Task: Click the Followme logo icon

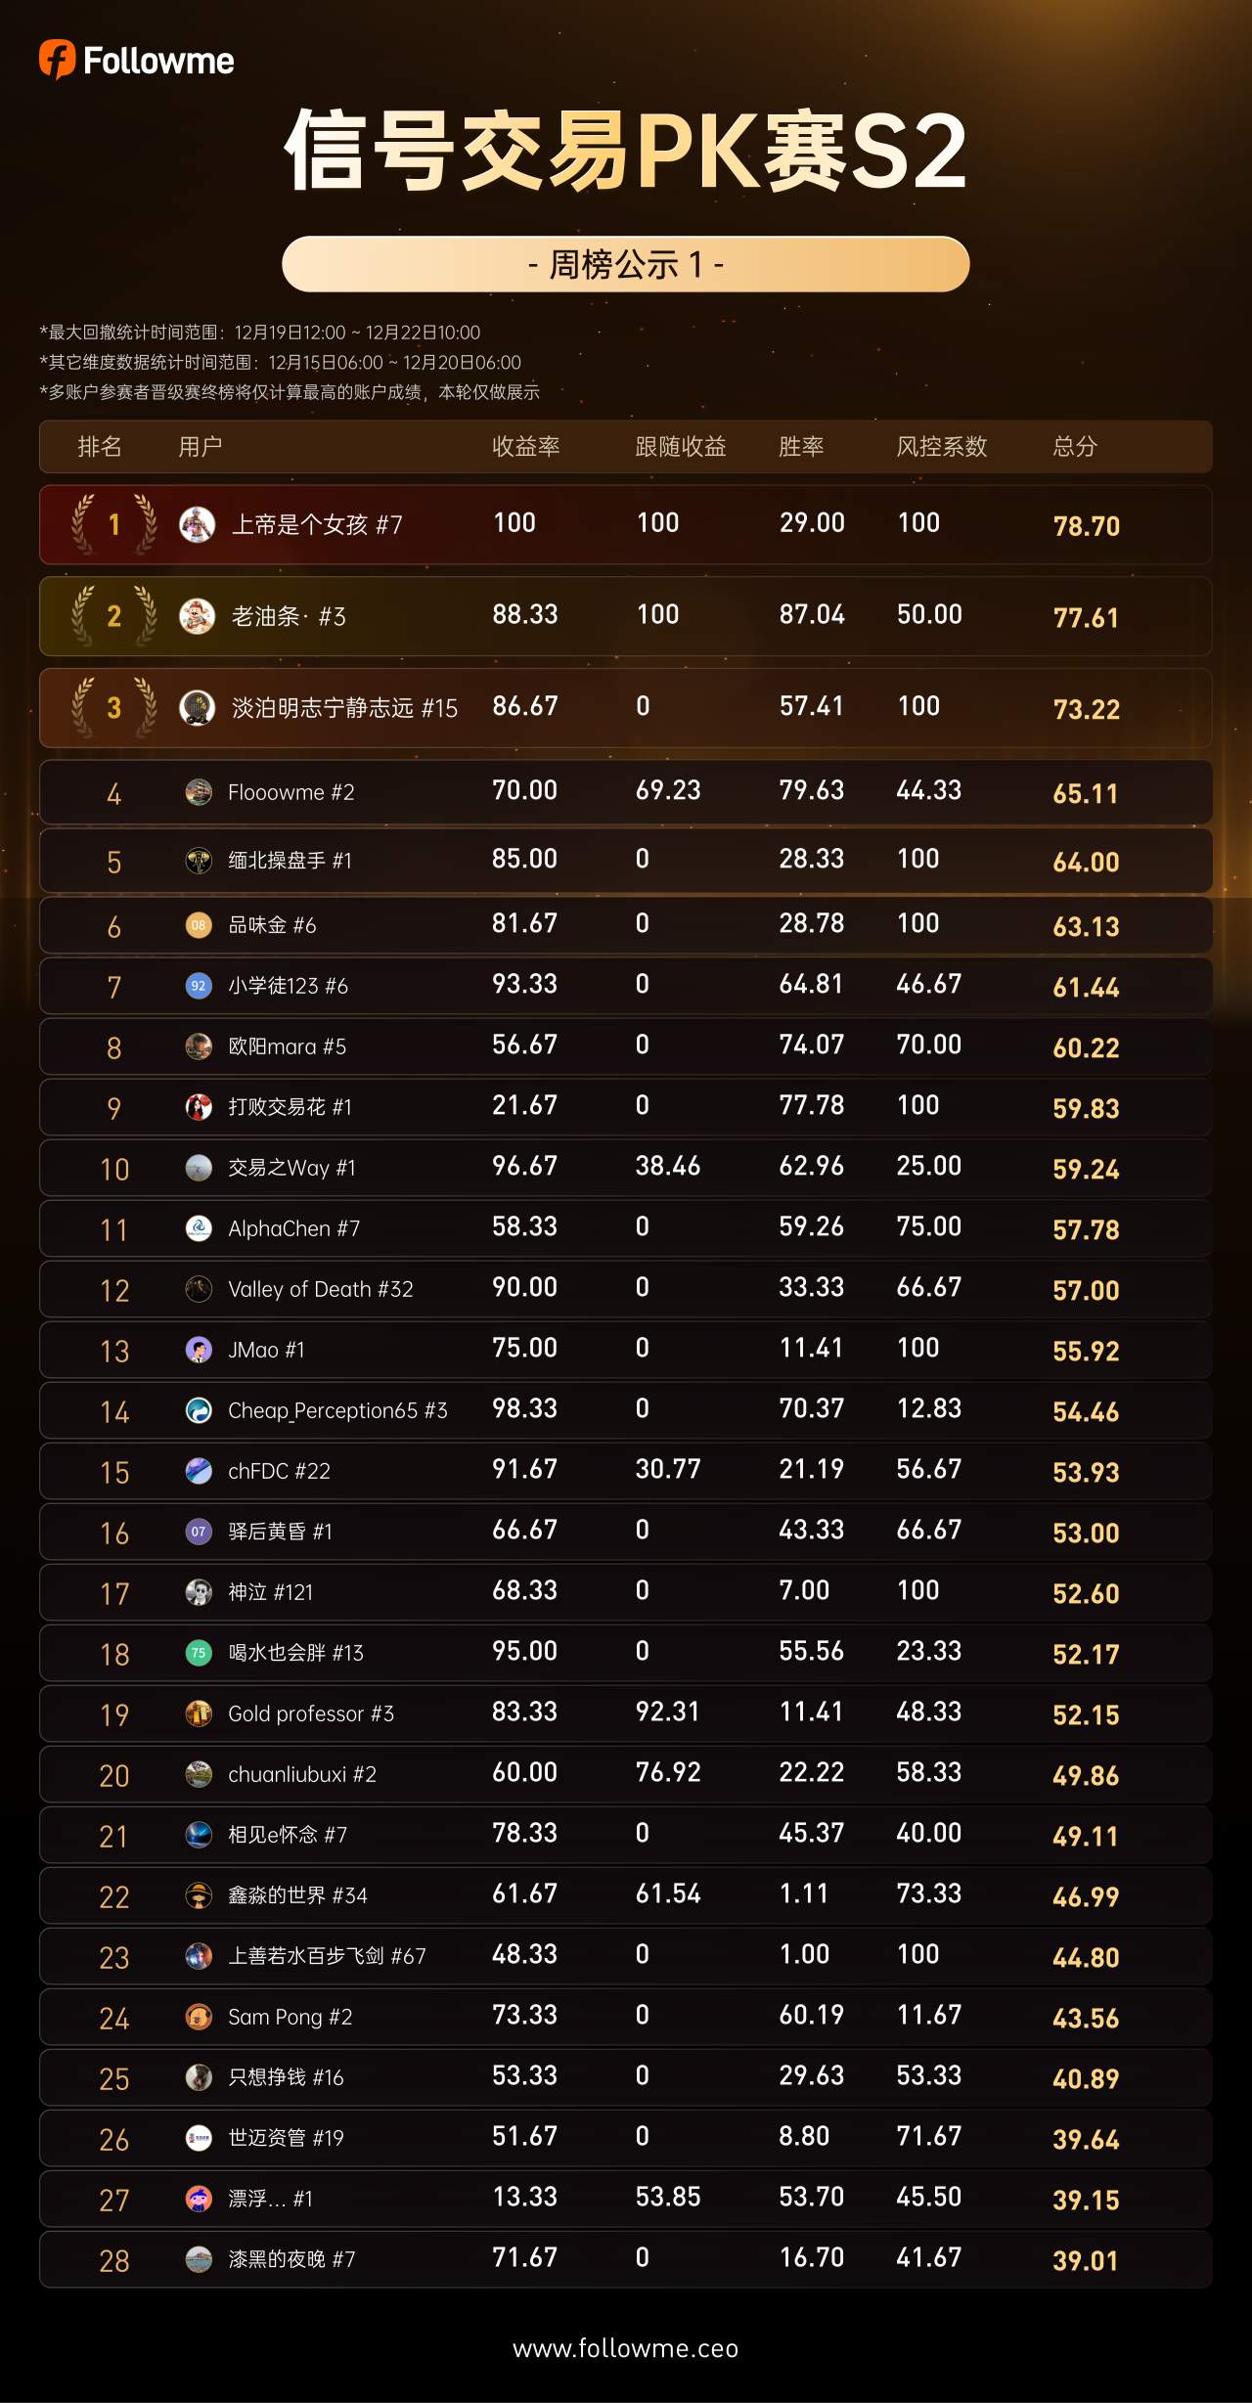Action: coord(57,60)
